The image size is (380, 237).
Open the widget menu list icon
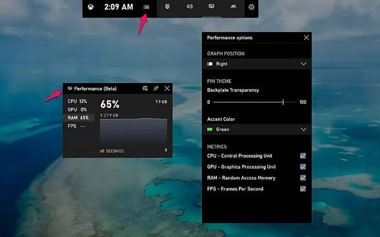pyautogui.click(x=146, y=7)
